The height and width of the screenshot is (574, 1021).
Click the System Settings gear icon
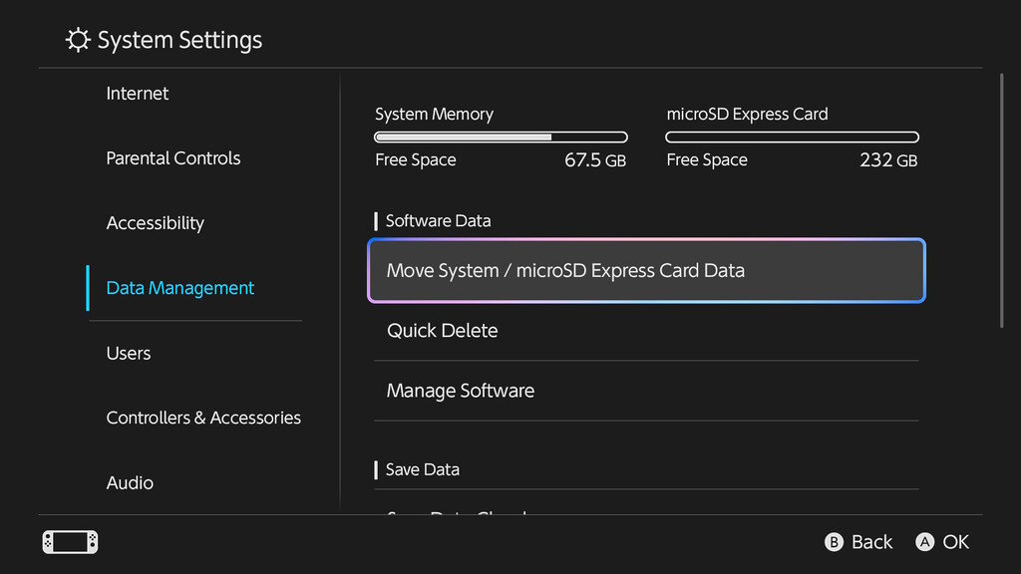click(78, 40)
